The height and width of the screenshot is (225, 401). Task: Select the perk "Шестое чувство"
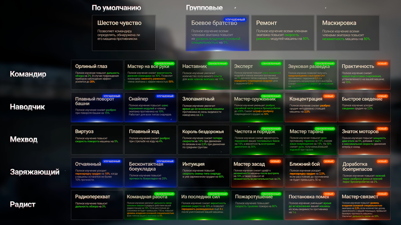pos(124,33)
